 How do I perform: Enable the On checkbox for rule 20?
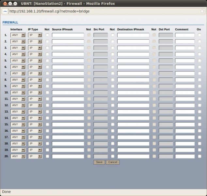(199, 156)
